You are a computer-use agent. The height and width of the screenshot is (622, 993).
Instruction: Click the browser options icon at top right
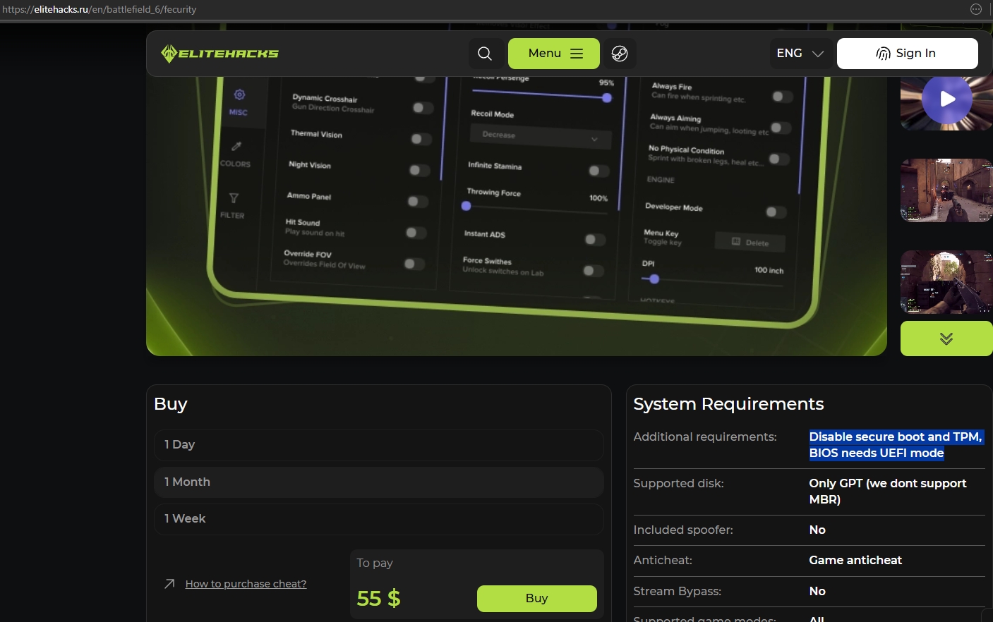point(976,9)
